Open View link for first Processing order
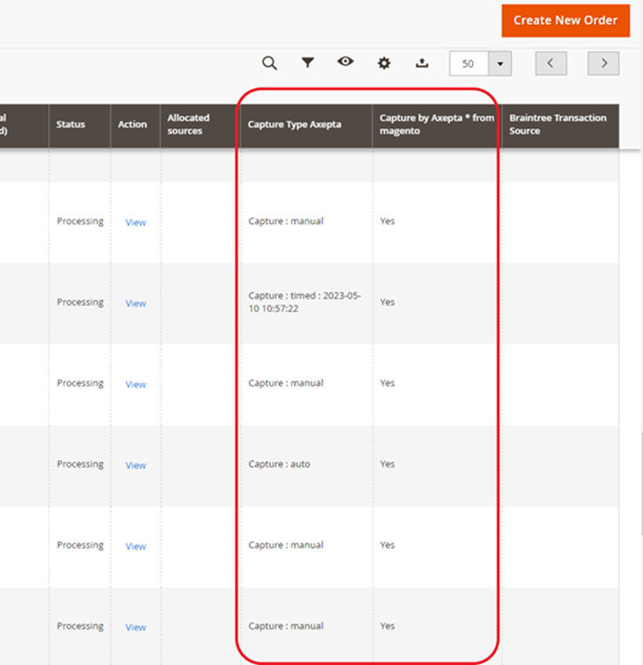The width and height of the screenshot is (643, 665). pos(136,223)
